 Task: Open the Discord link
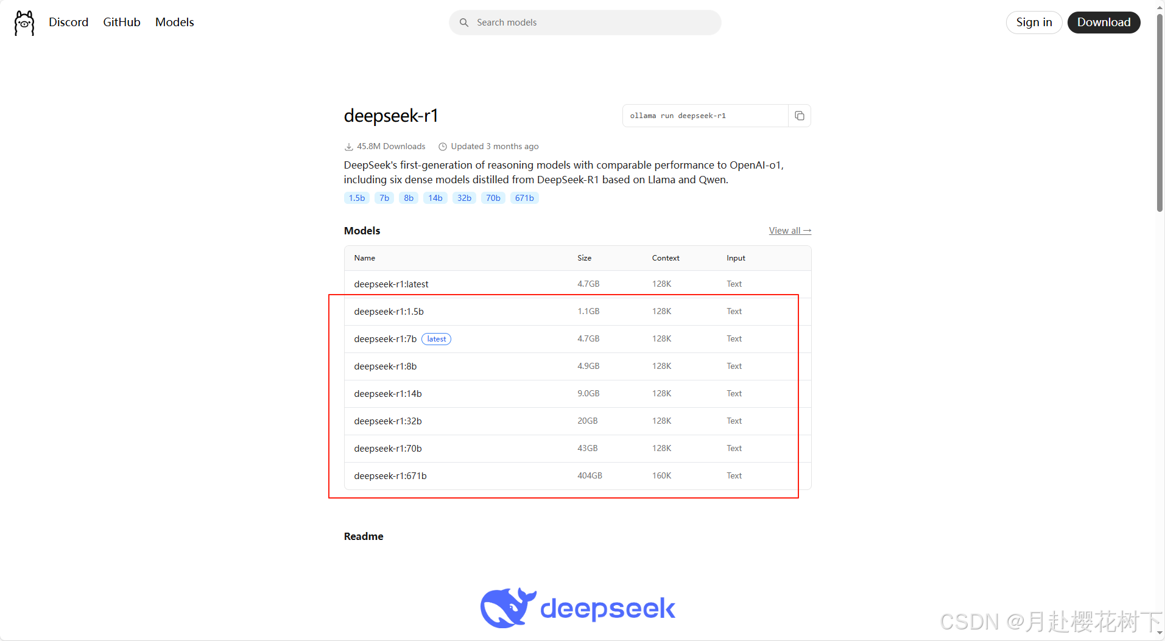pyautogui.click(x=68, y=22)
